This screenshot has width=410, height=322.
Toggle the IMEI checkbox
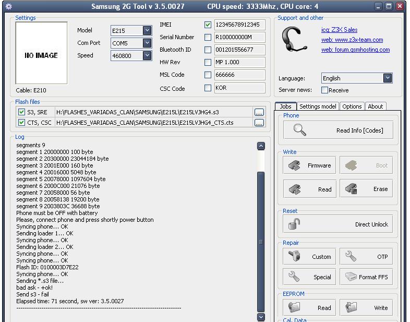(x=208, y=25)
